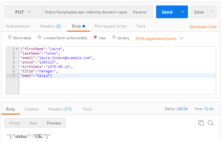
Task: Click the 200 OK status value
Action: tap(182, 109)
